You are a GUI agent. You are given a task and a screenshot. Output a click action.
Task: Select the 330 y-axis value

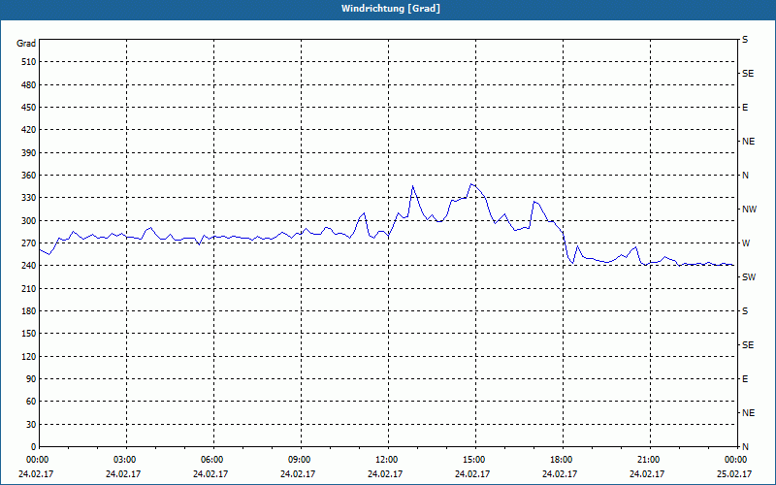[29, 198]
